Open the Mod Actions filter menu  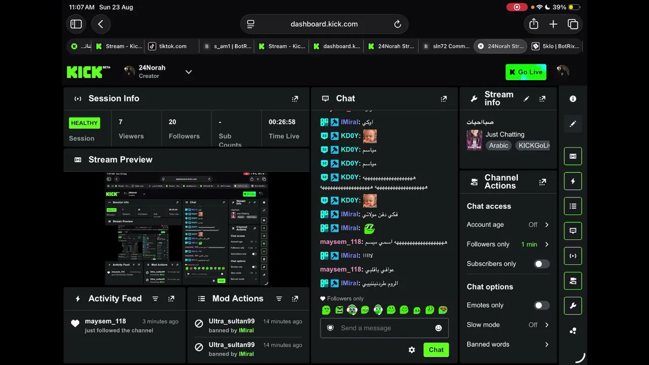point(279,299)
